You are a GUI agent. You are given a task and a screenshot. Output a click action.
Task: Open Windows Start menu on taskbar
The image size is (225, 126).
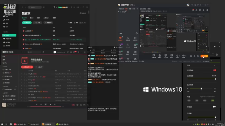click(2, 124)
